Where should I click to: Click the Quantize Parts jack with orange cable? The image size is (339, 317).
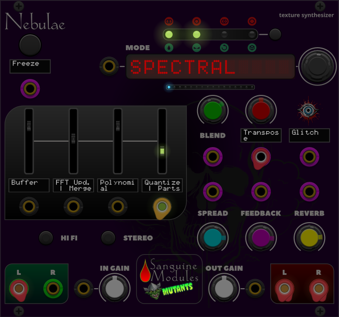(162, 207)
